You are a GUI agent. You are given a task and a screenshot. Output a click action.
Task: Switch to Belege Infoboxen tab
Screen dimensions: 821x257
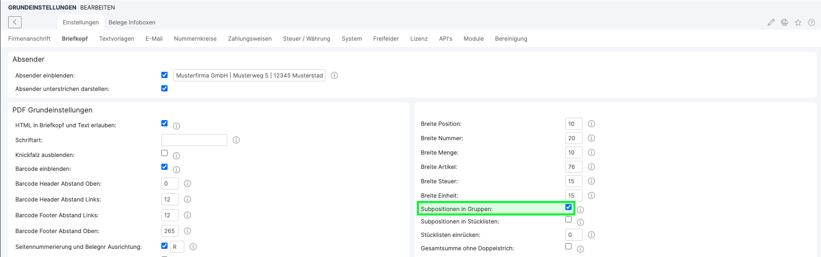132,22
